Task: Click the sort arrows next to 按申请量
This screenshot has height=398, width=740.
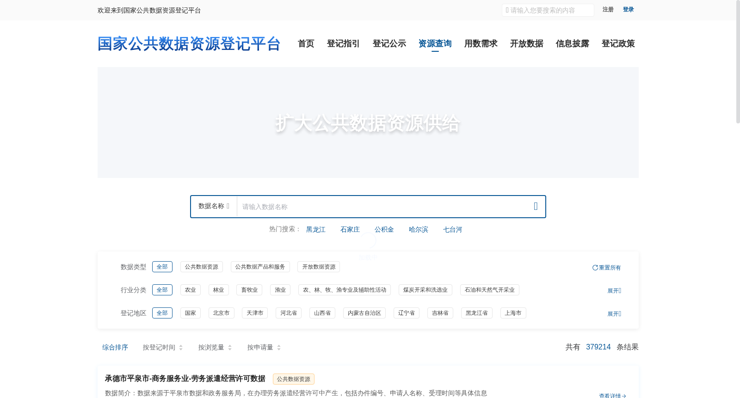Action: (279, 348)
